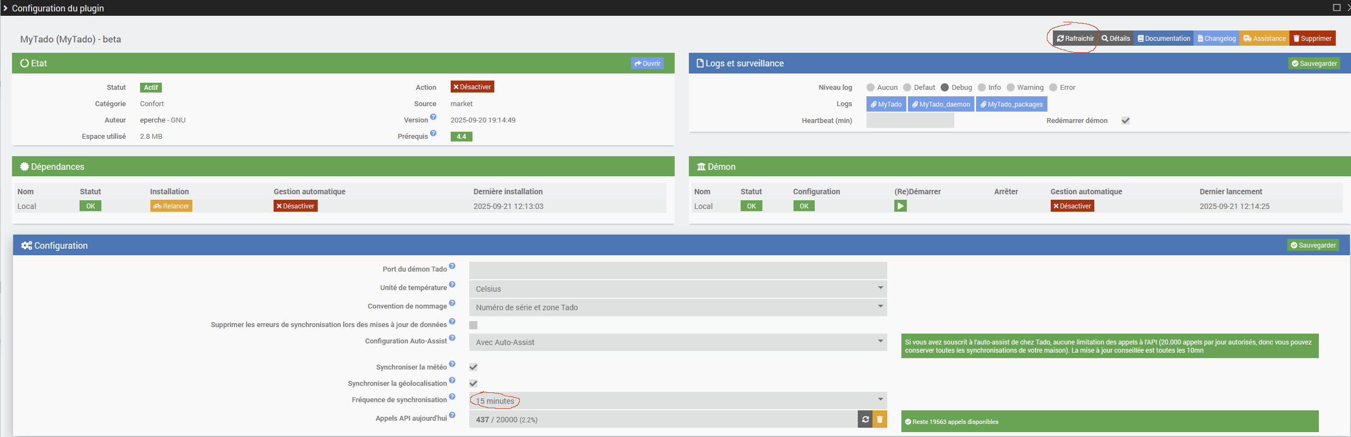The height and width of the screenshot is (437, 1351).
Task: Click the last install date 2025-09-21 12:13:03
Action: pyautogui.click(x=508, y=206)
